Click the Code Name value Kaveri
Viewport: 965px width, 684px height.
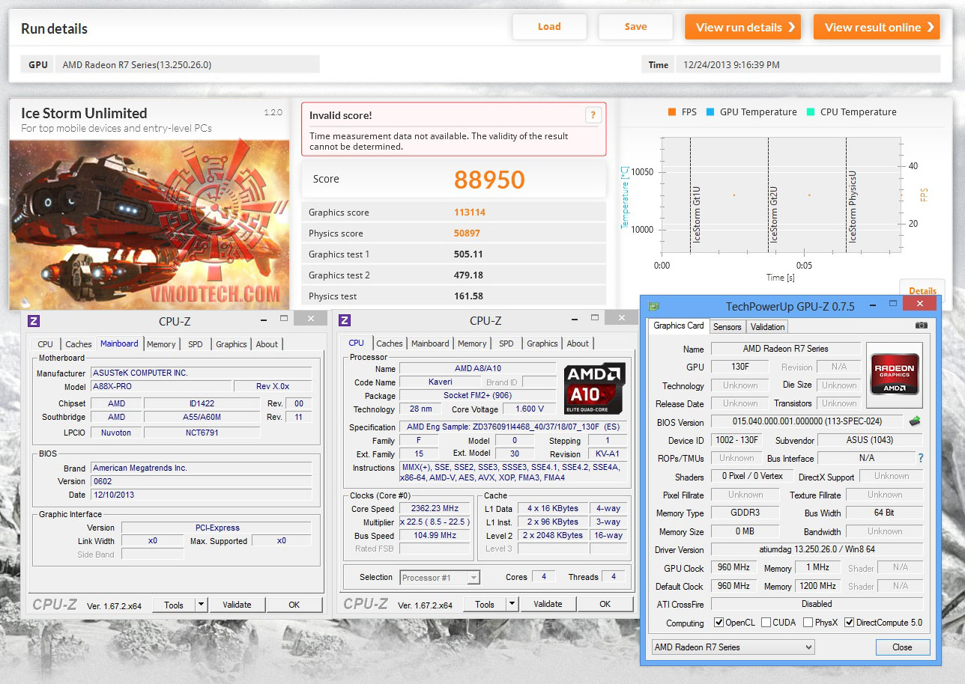[440, 382]
